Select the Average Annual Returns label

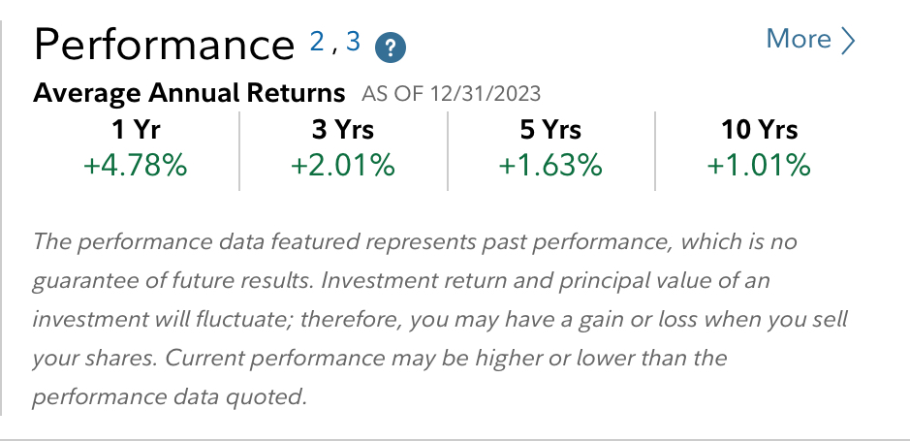(189, 94)
